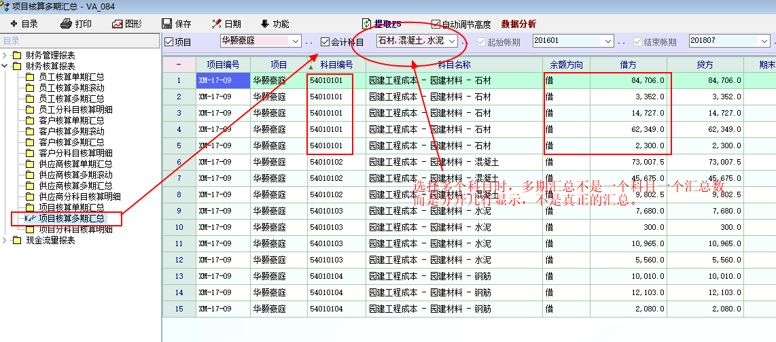Open the 图形 chart icon
Image resolution: width=776 pixels, height=342 pixels.
[x=118, y=24]
